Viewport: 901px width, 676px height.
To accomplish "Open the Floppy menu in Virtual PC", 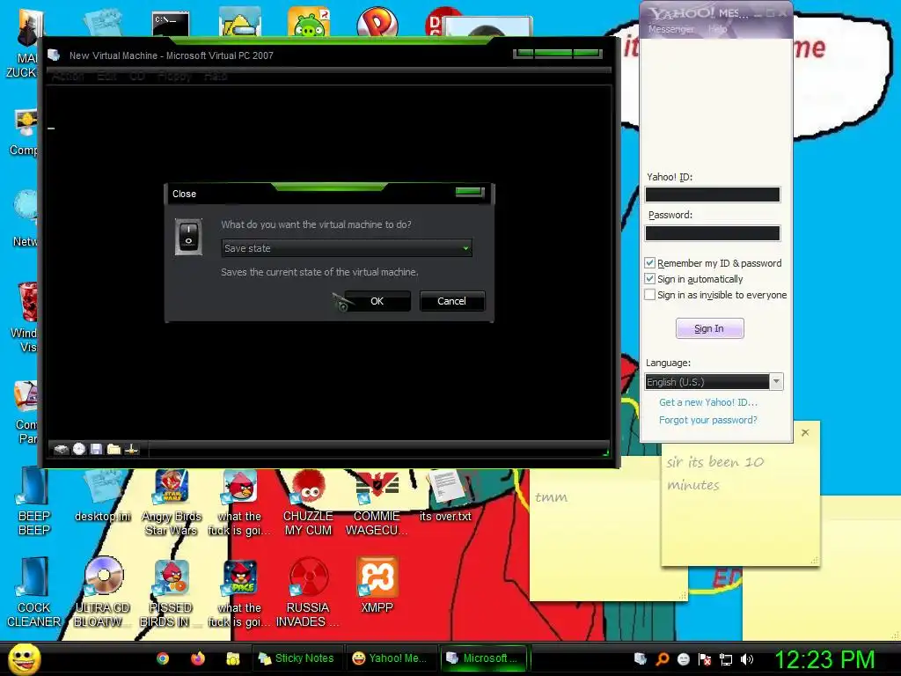I will (174, 76).
